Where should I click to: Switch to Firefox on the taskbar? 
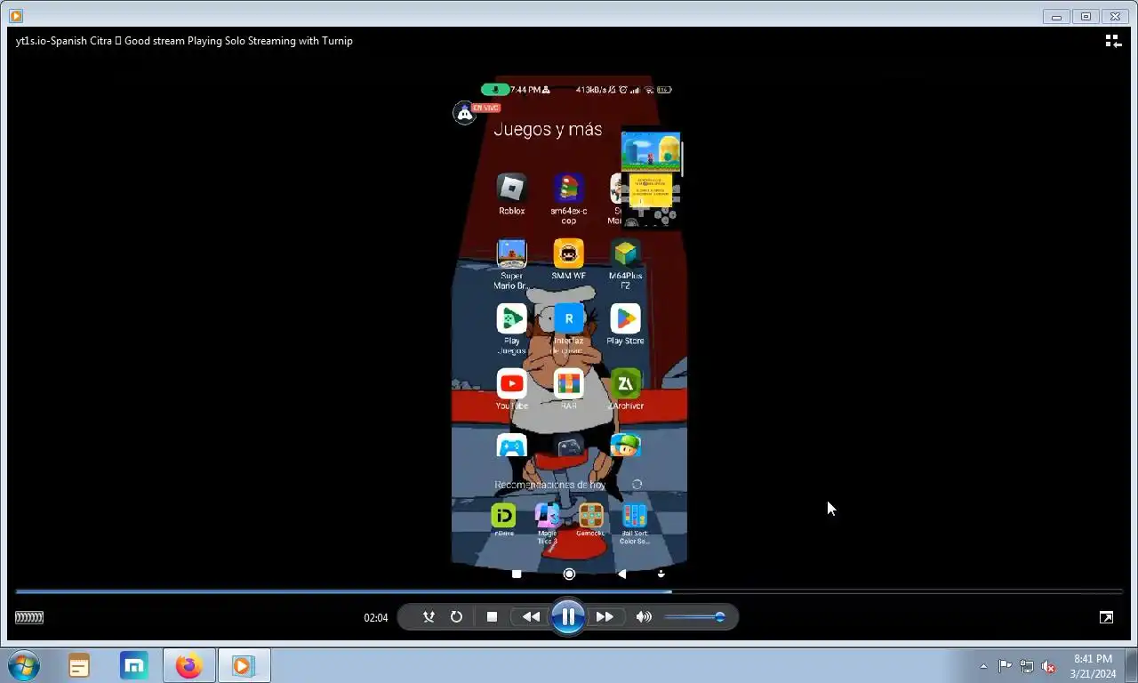pos(188,665)
